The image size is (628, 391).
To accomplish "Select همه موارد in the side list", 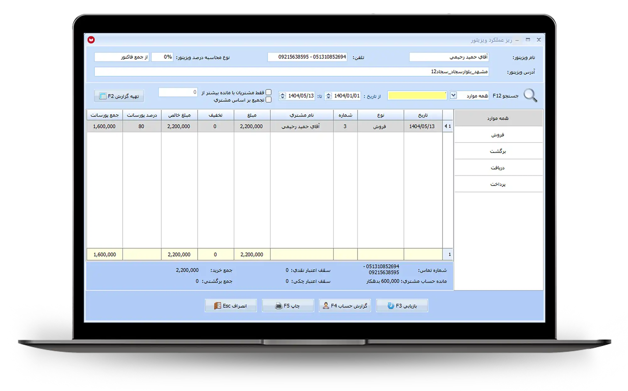I will (x=498, y=118).
